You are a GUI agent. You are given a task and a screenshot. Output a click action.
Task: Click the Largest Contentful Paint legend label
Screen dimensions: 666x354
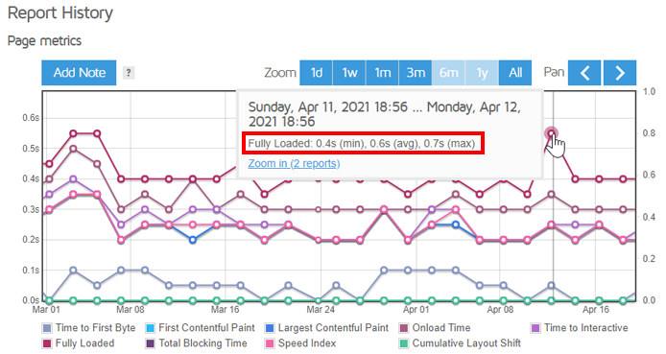[333, 328]
